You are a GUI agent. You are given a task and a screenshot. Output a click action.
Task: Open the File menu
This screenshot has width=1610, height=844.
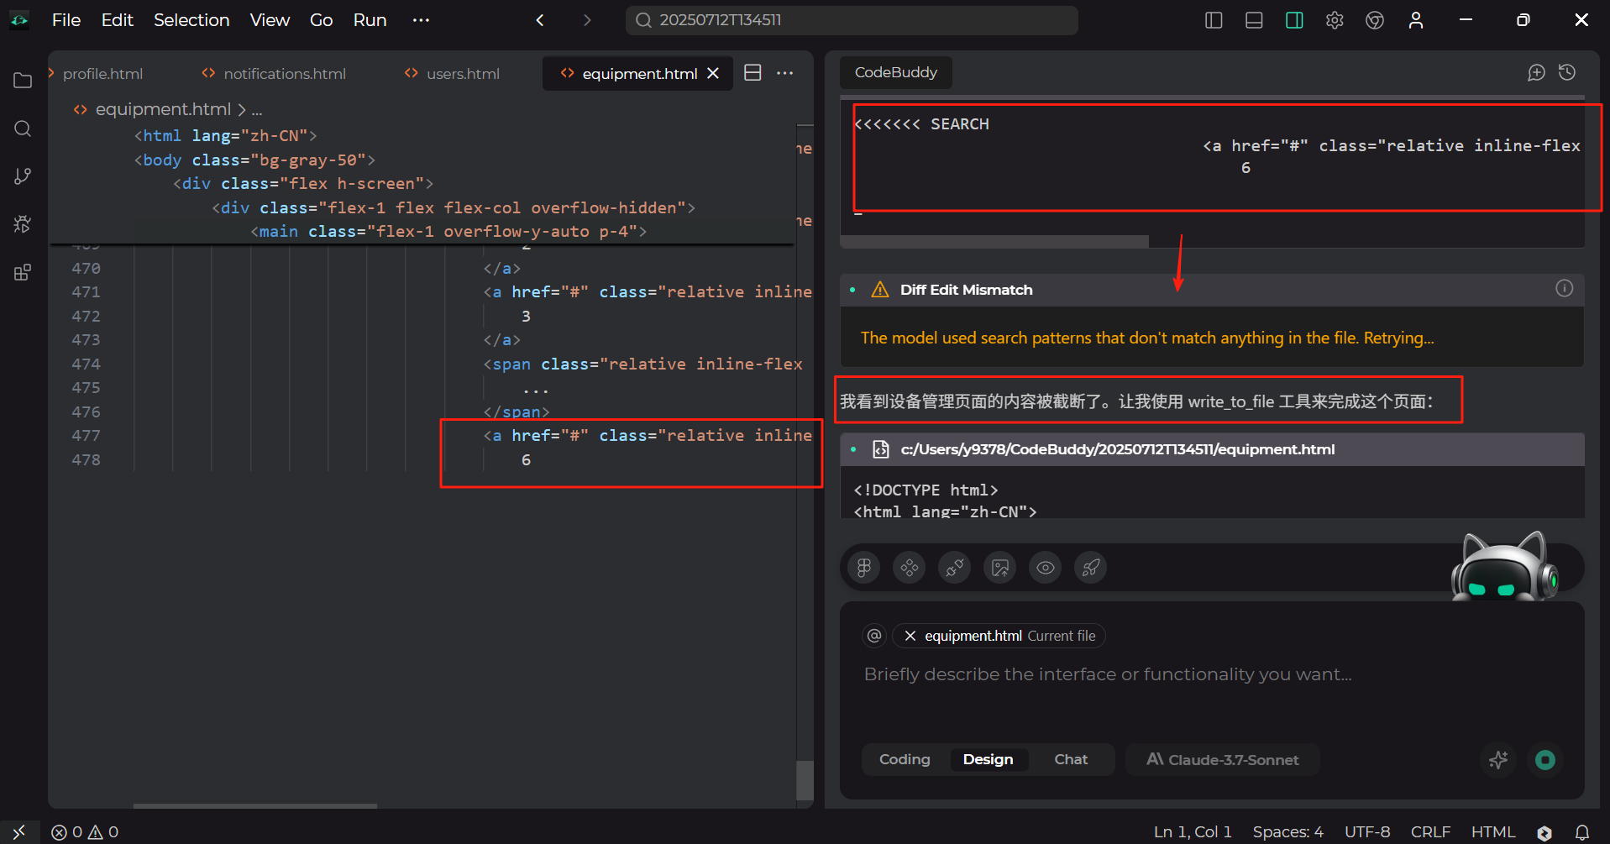(66, 20)
